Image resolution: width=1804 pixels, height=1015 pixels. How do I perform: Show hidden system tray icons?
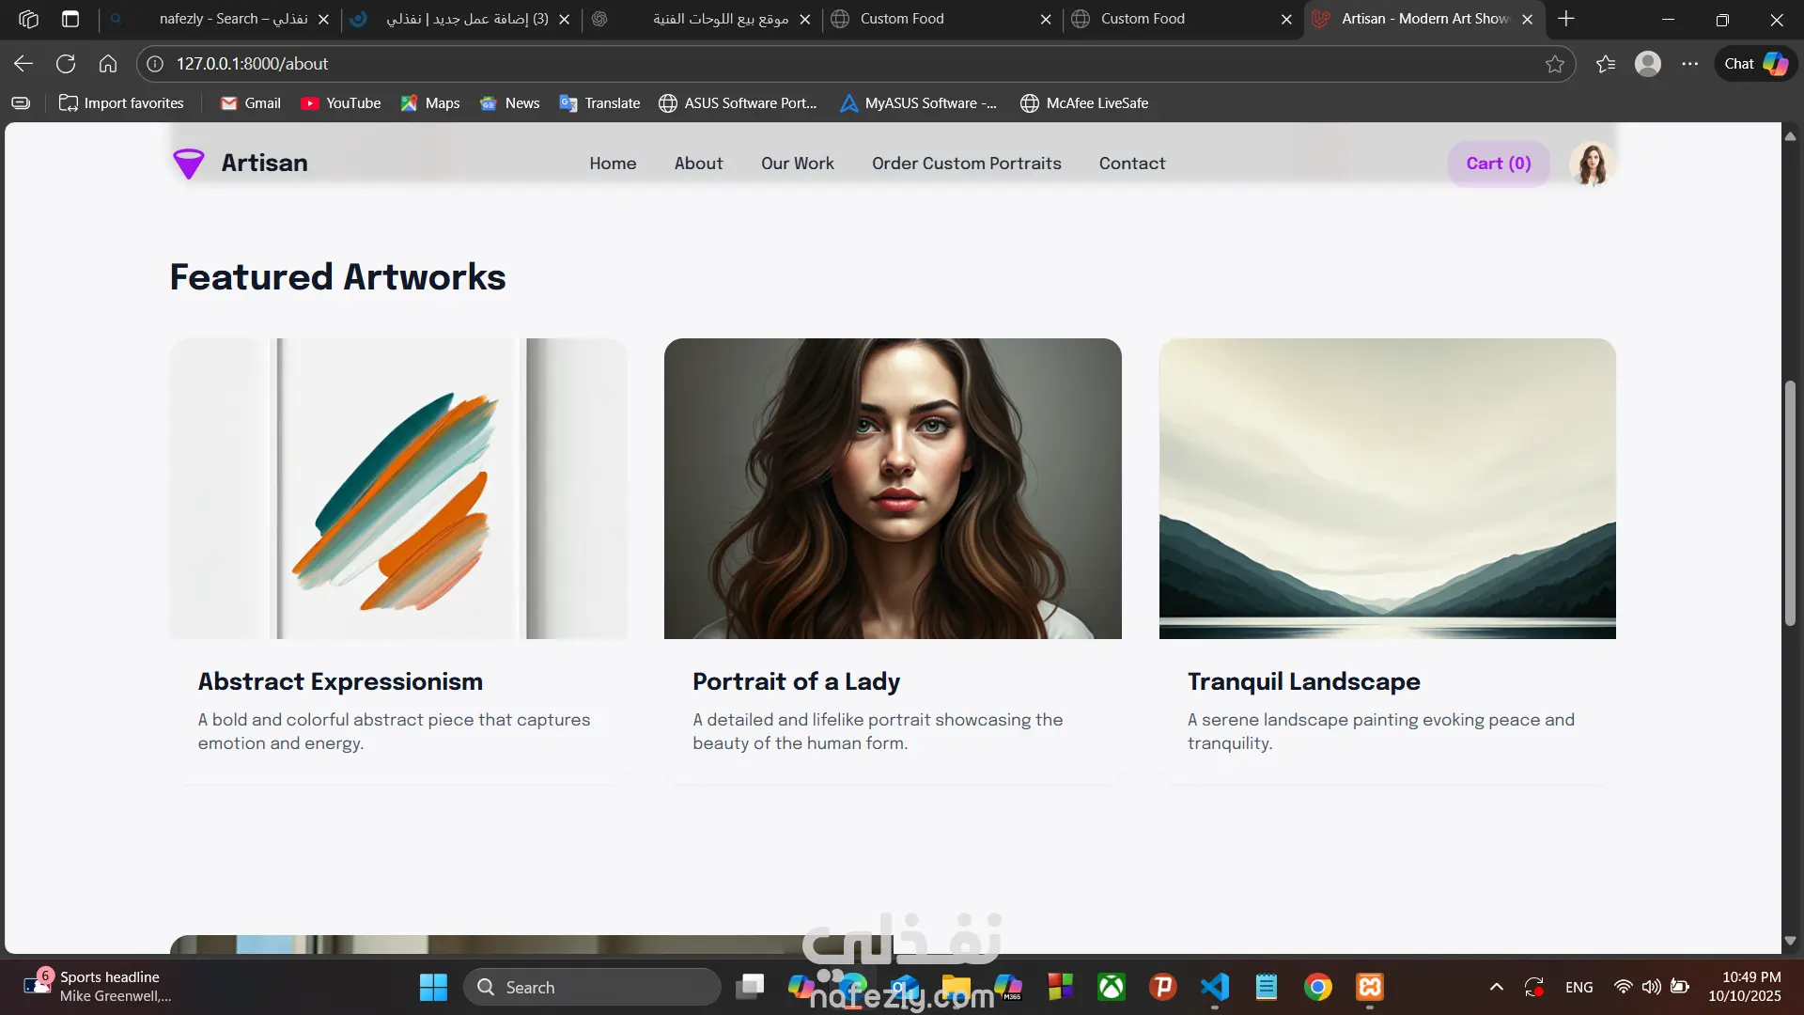[1496, 987]
